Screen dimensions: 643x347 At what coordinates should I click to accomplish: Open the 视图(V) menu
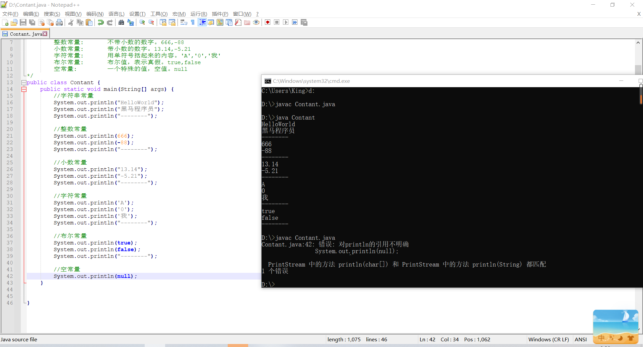click(x=73, y=14)
